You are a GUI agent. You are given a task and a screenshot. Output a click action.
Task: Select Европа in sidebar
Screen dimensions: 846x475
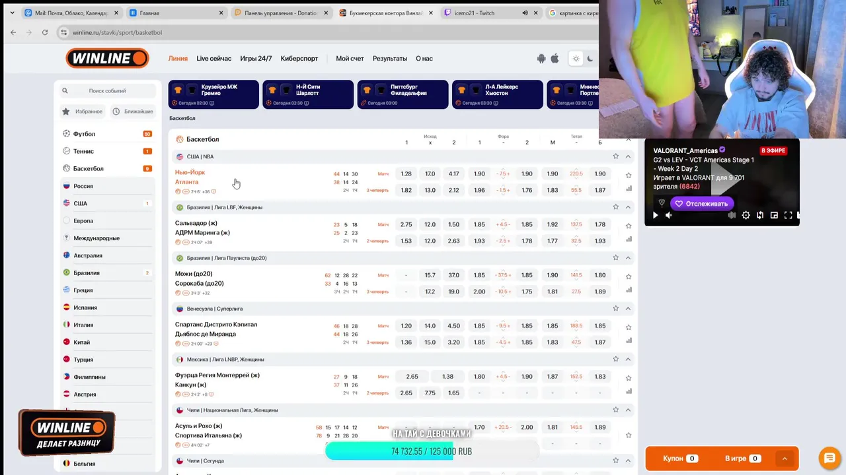click(x=108, y=220)
